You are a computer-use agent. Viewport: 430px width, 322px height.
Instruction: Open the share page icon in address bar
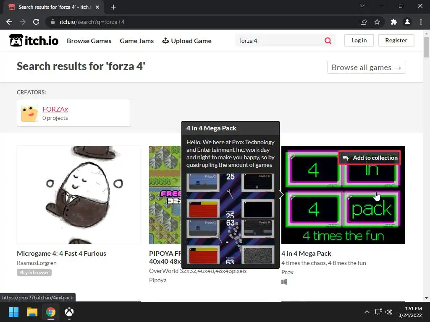click(364, 22)
